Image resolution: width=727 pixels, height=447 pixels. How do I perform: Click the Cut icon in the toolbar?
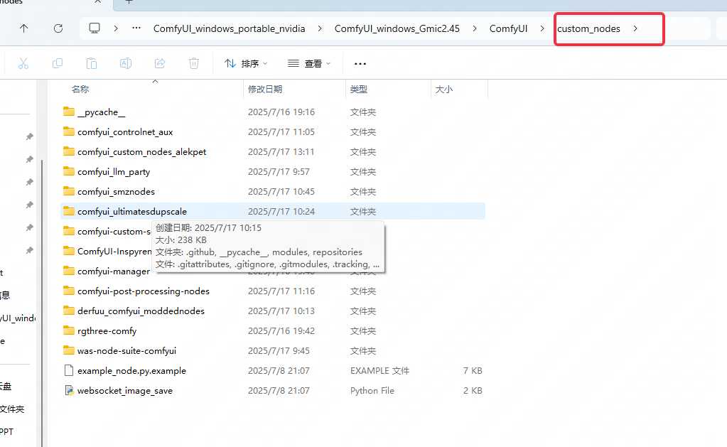point(23,63)
